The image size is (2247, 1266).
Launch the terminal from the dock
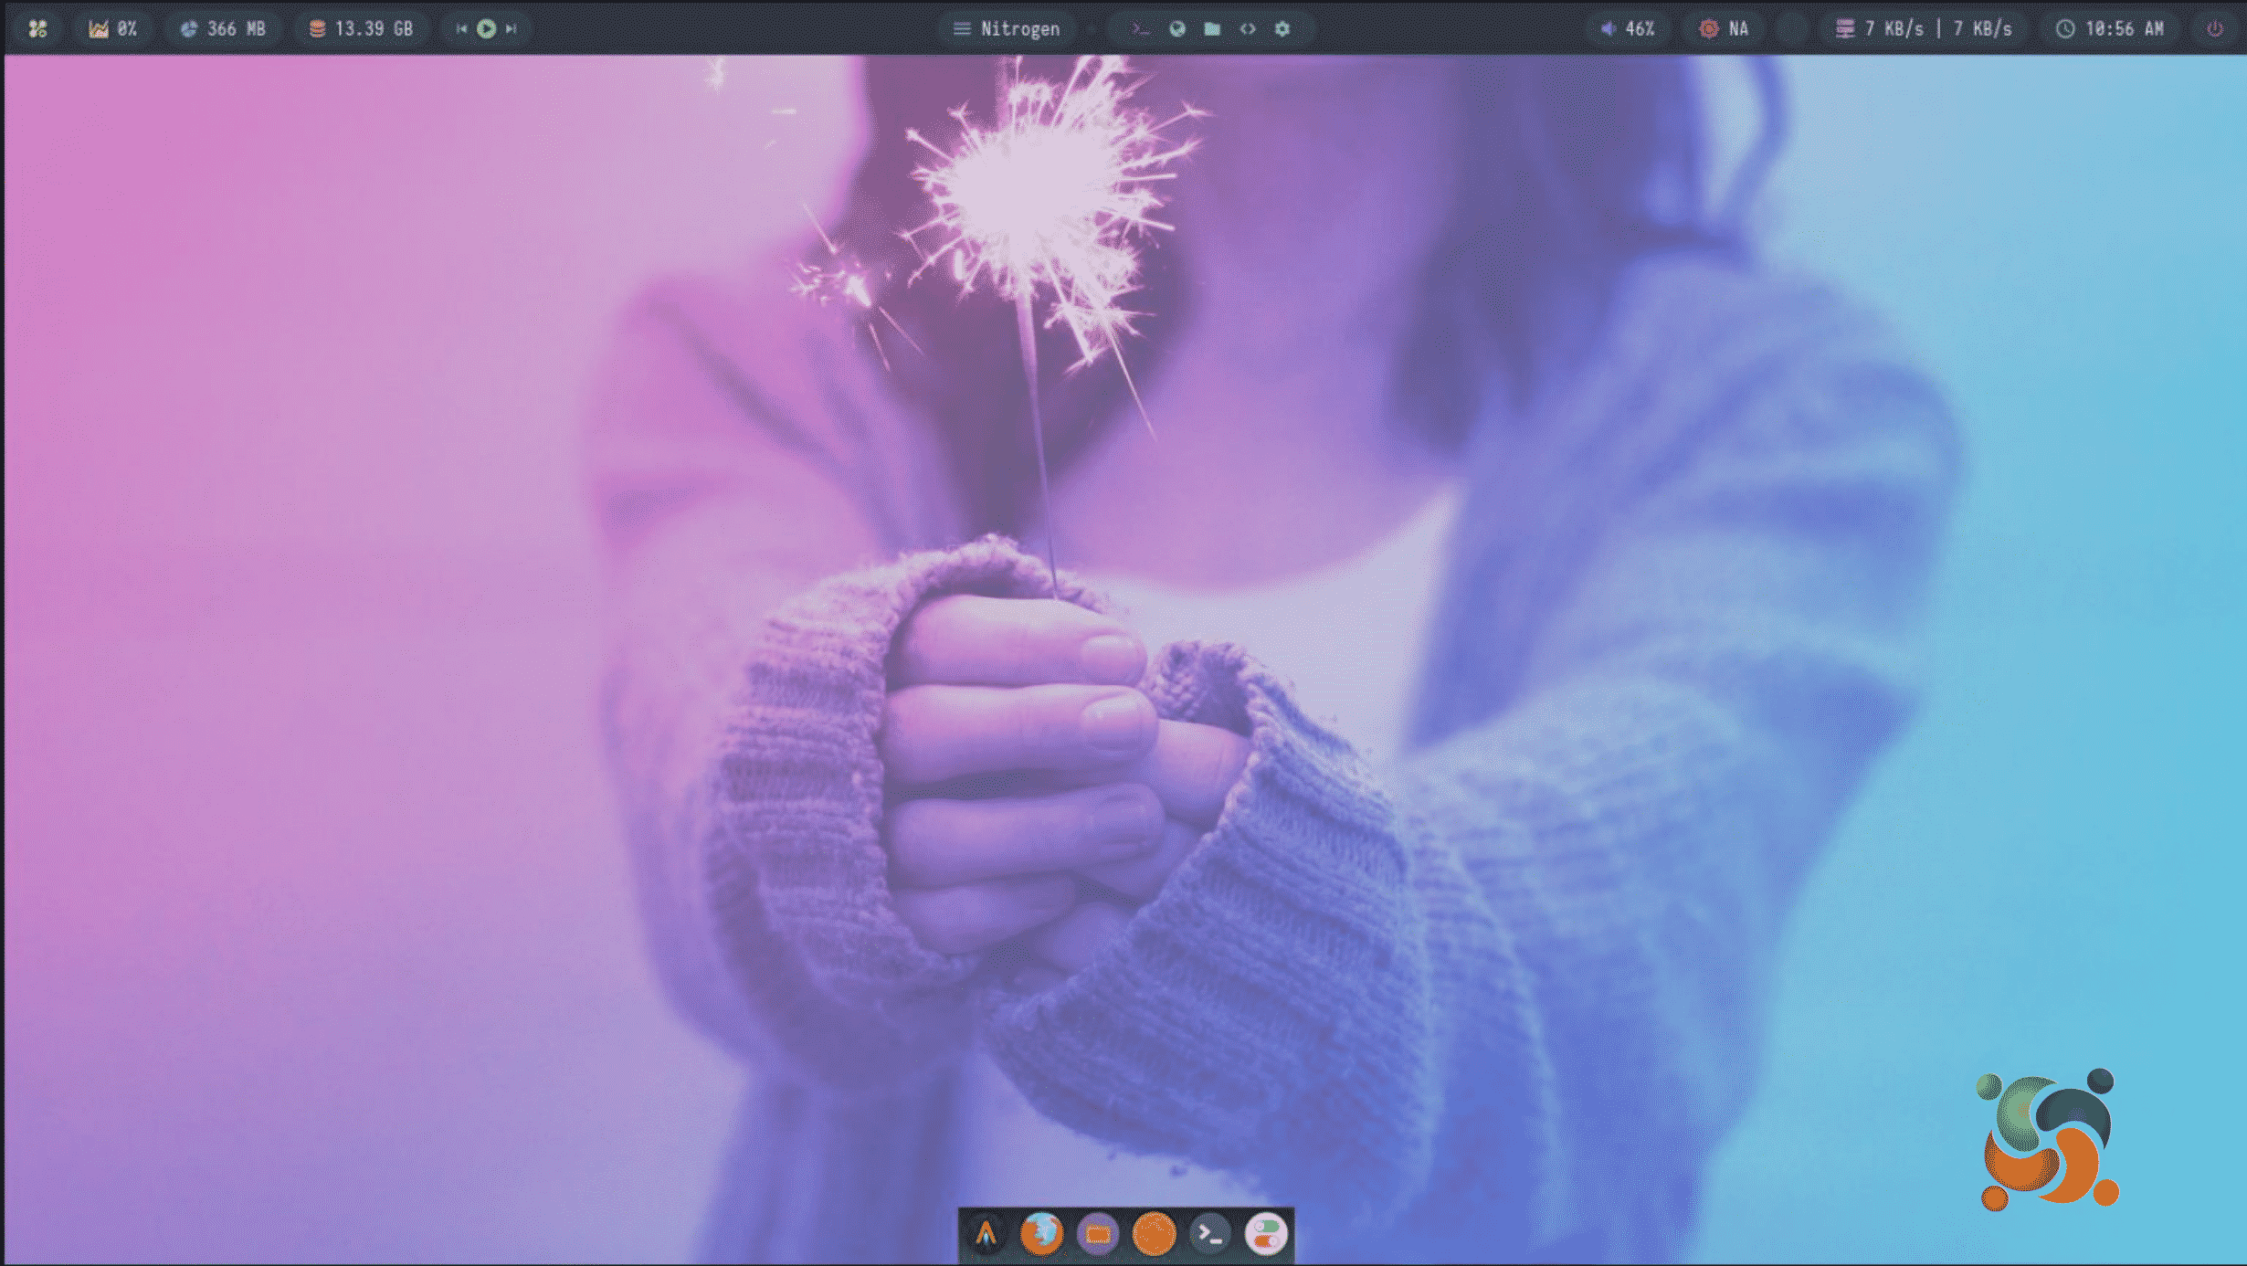coord(1210,1235)
